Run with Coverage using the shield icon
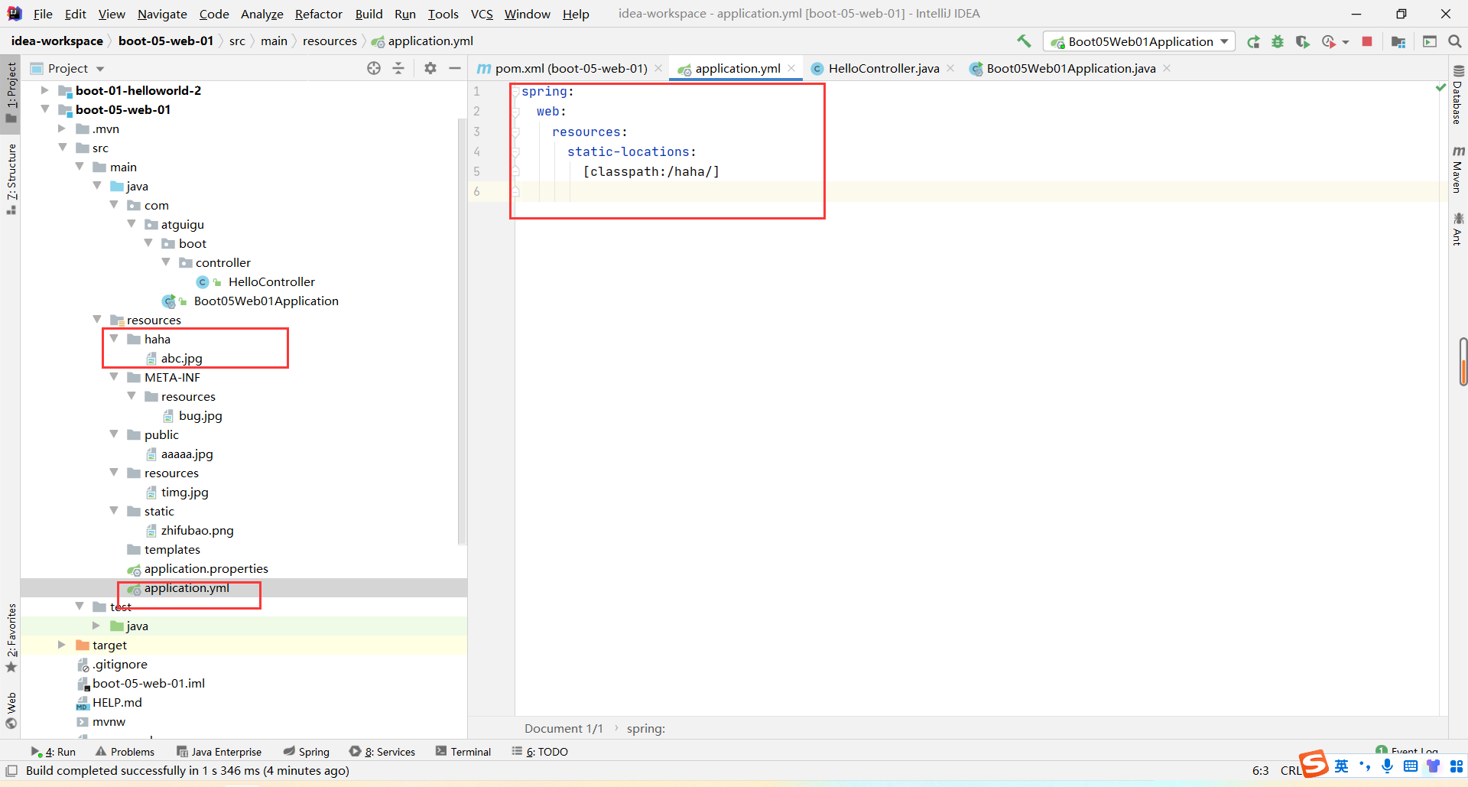Image resolution: width=1468 pixels, height=787 pixels. pyautogui.click(x=1302, y=42)
